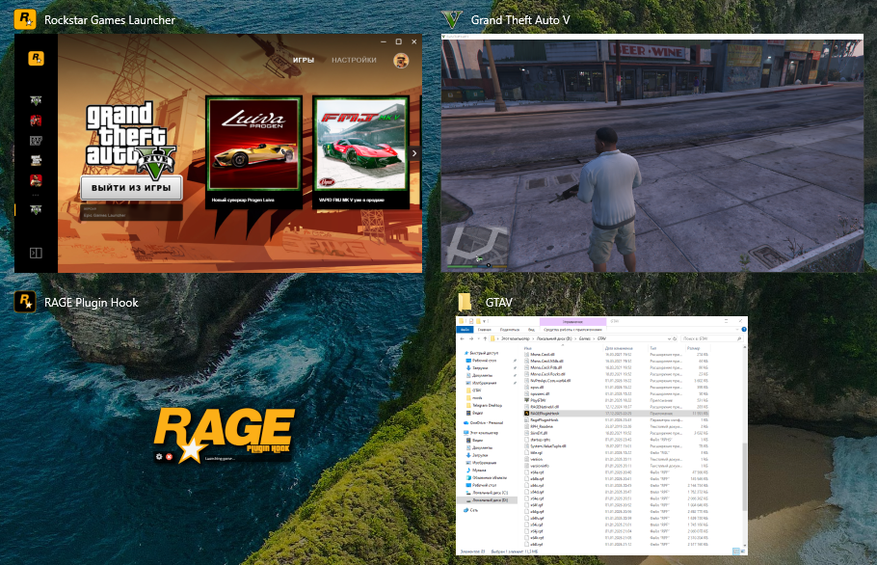Sort files by the Тип column header
This screenshot has width=877, height=565.
coord(653,348)
